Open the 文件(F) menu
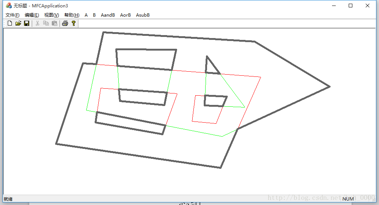This screenshot has width=379, height=205. [12, 15]
